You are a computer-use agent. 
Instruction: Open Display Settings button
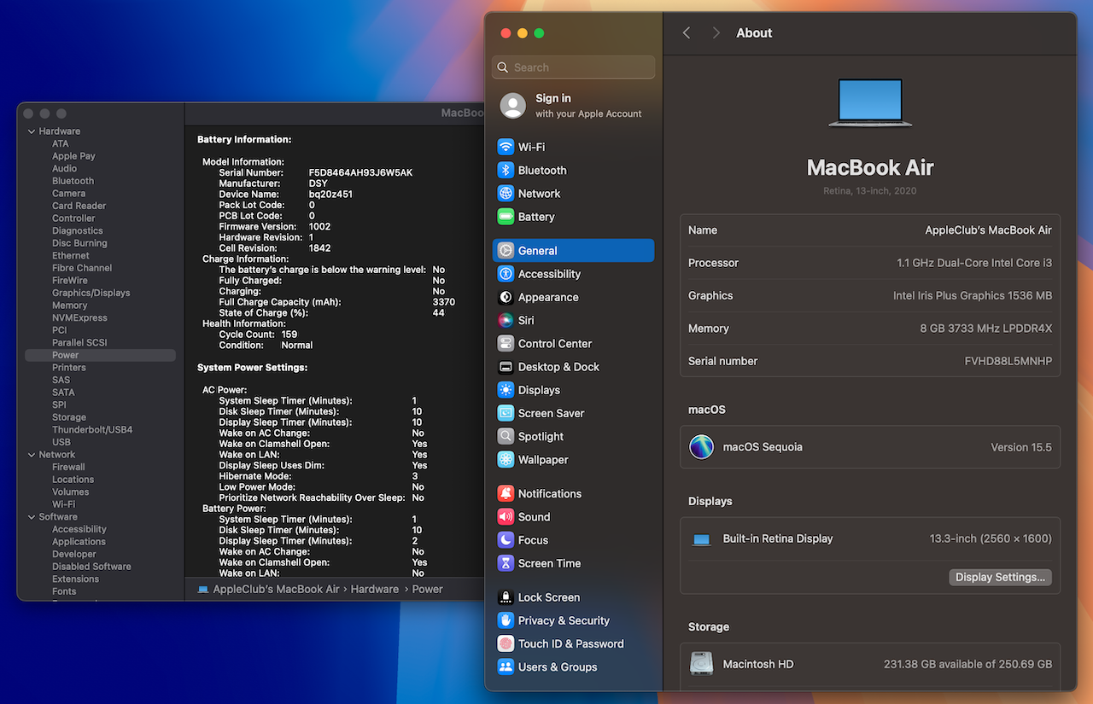pos(1000,577)
